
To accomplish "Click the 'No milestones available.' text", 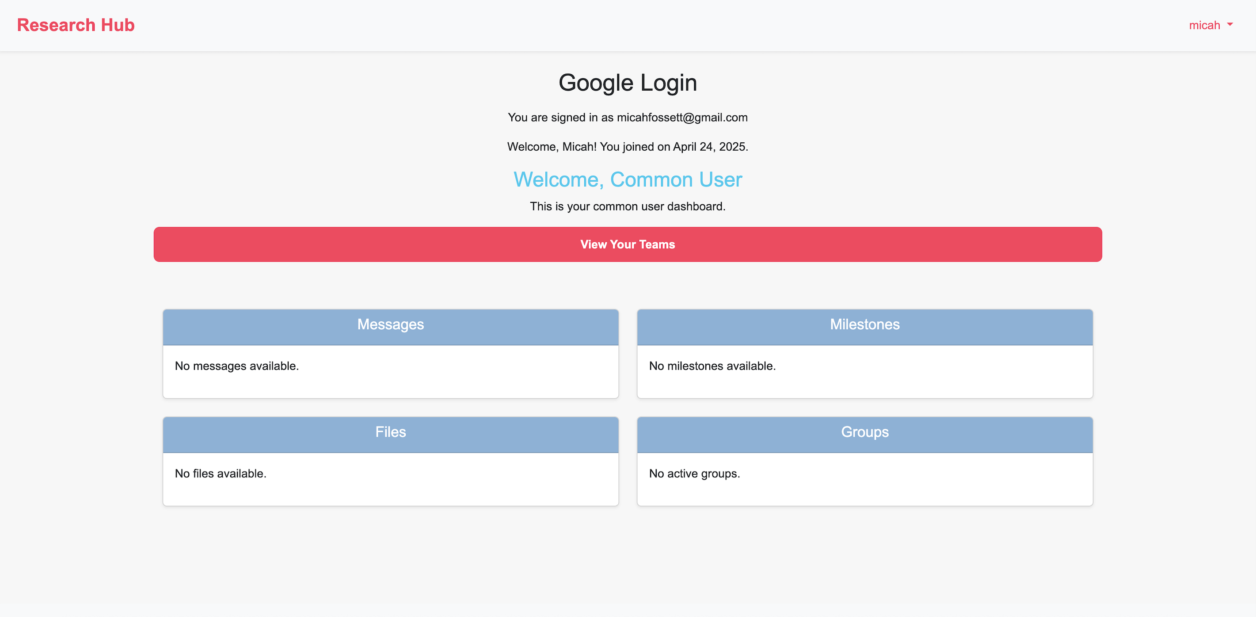I will 712,366.
